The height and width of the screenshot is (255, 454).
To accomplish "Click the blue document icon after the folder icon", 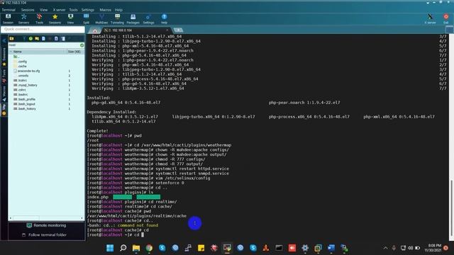I will [43, 38].
